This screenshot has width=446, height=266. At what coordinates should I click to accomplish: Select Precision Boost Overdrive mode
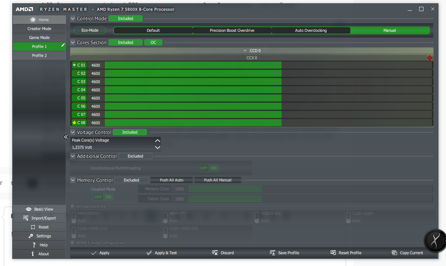[x=232, y=30]
